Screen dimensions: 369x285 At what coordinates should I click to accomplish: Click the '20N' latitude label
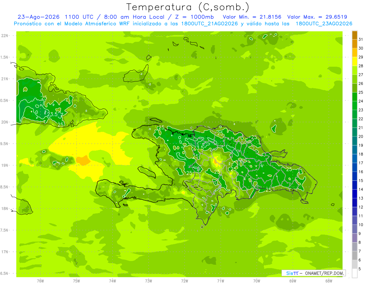(x=4, y=122)
